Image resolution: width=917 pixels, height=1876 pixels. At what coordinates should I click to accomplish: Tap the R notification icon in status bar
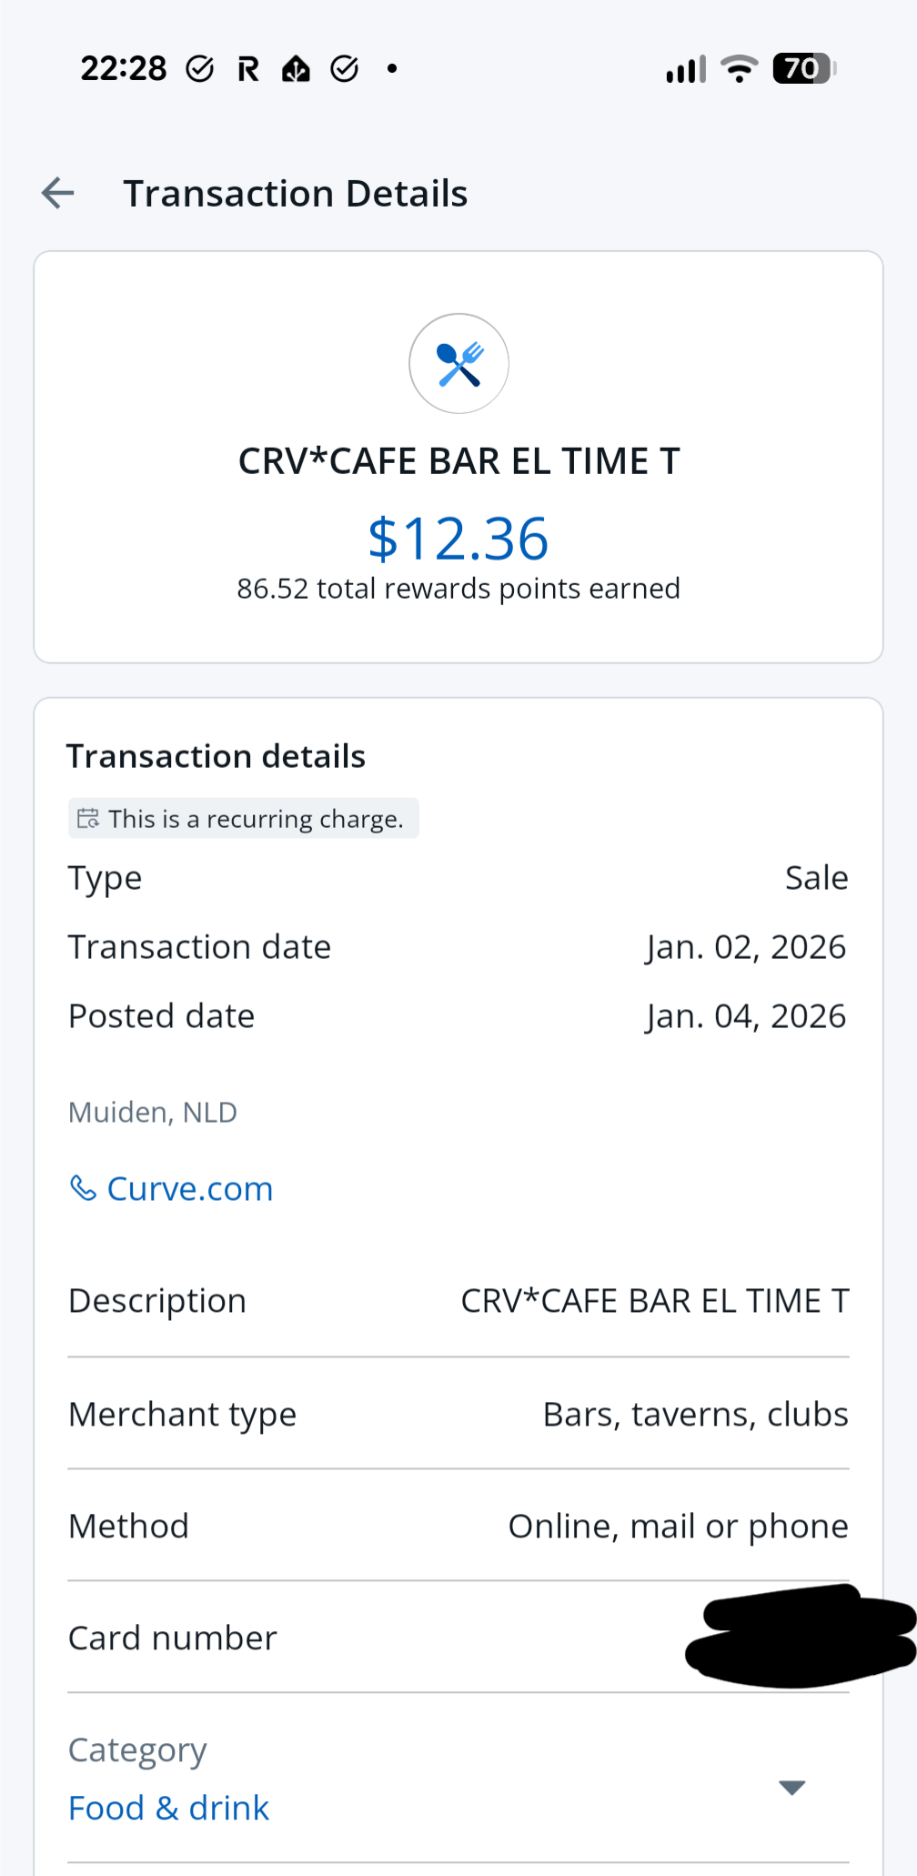tap(248, 69)
